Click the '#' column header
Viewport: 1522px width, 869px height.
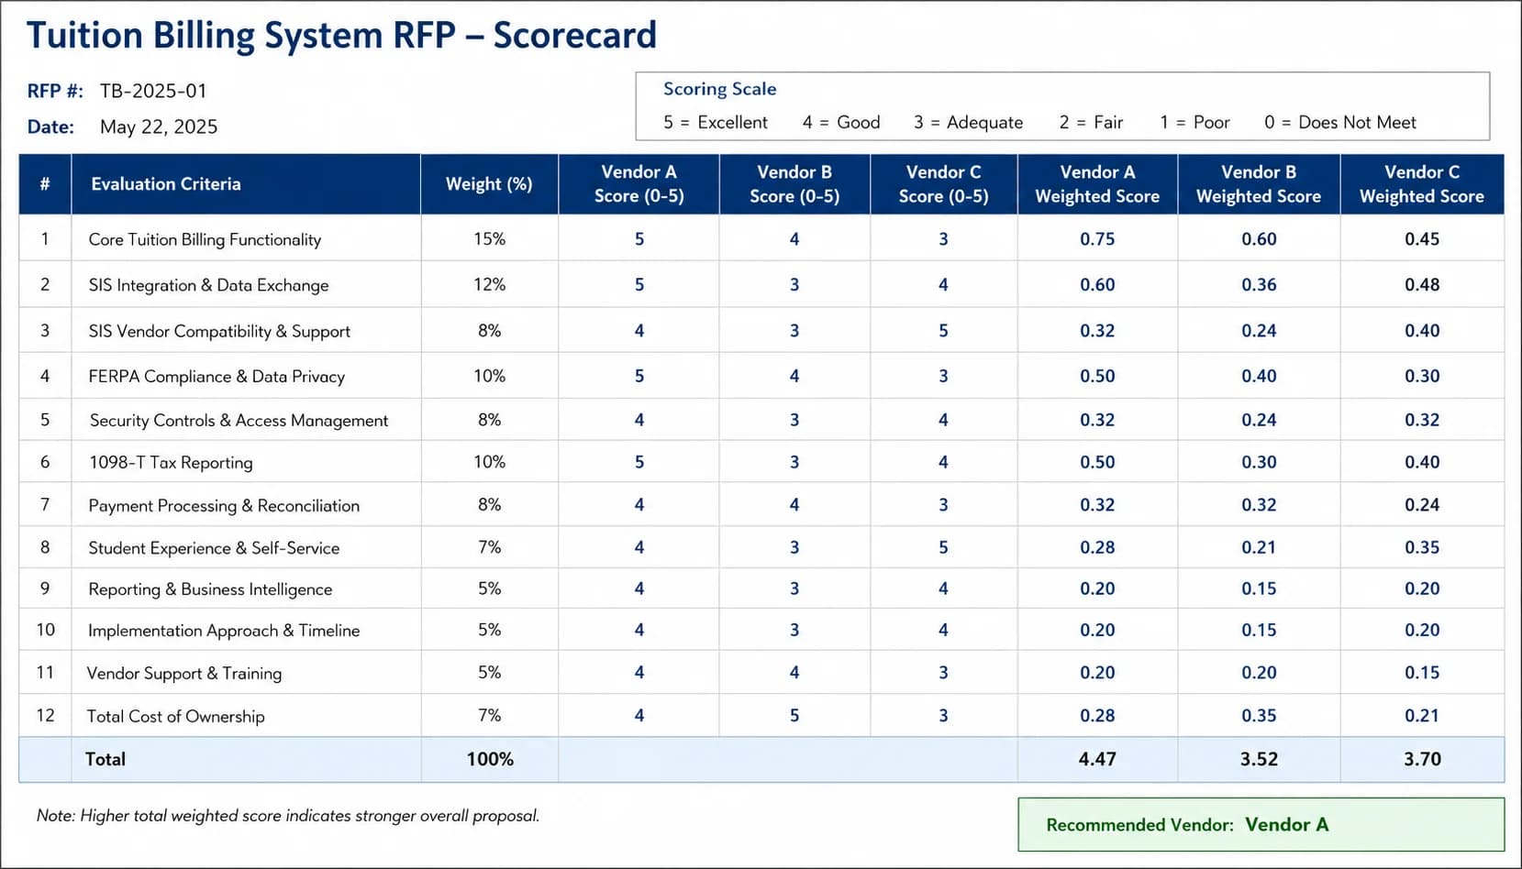pos(45,183)
